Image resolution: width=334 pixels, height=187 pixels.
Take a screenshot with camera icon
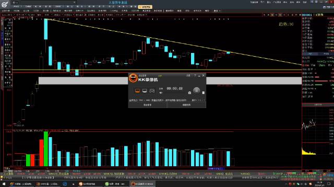(x=189, y=92)
